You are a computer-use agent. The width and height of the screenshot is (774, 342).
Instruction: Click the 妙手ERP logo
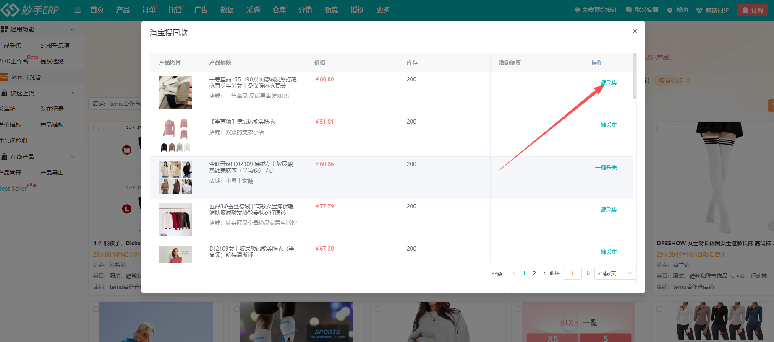pyautogui.click(x=30, y=10)
